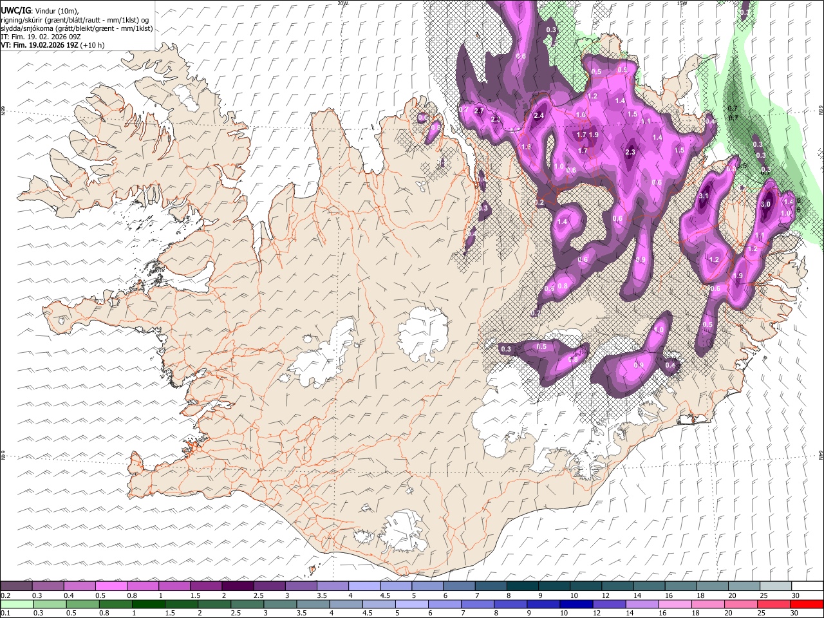This screenshot has height=618, width=824.
Task: Click the valid time line 'VT: Fim. 19.02.2026 19Z (+10 h)'
Action: click(52, 45)
